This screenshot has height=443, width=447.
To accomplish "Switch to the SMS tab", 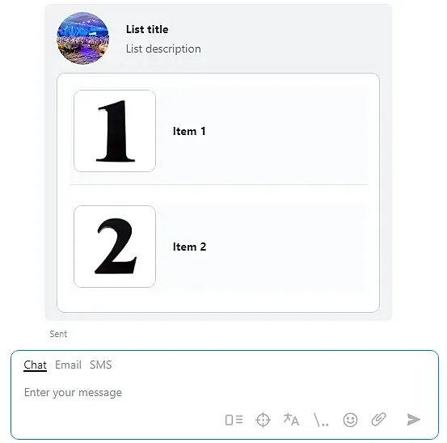I will coord(100,365).
